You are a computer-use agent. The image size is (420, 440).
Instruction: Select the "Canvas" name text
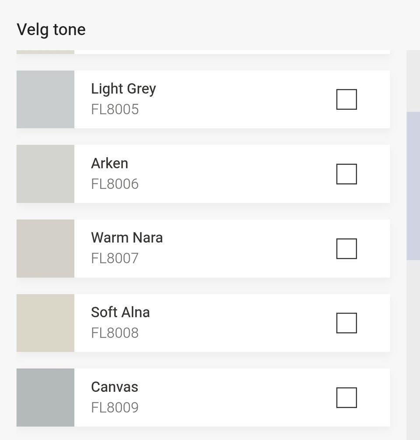[115, 387]
